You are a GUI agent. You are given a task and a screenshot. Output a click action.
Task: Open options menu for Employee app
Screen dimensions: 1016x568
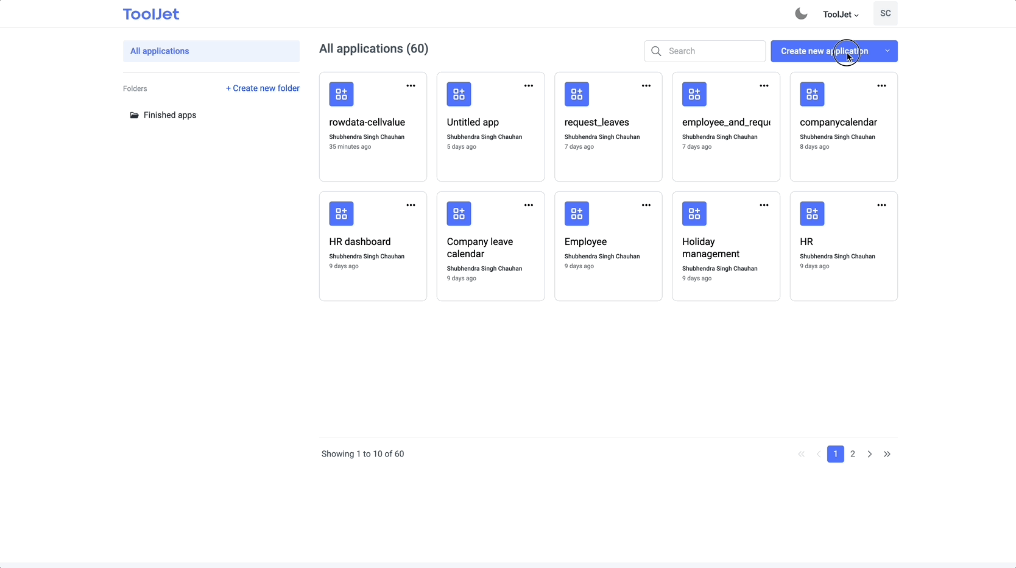click(646, 205)
